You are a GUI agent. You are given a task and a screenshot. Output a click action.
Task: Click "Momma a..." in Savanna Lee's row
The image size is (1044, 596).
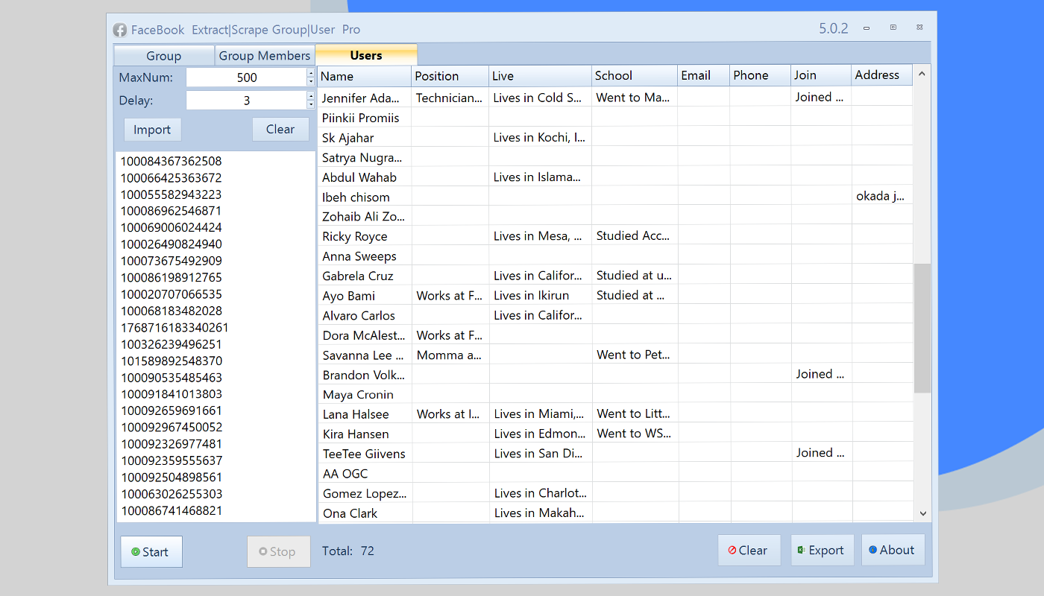click(449, 355)
